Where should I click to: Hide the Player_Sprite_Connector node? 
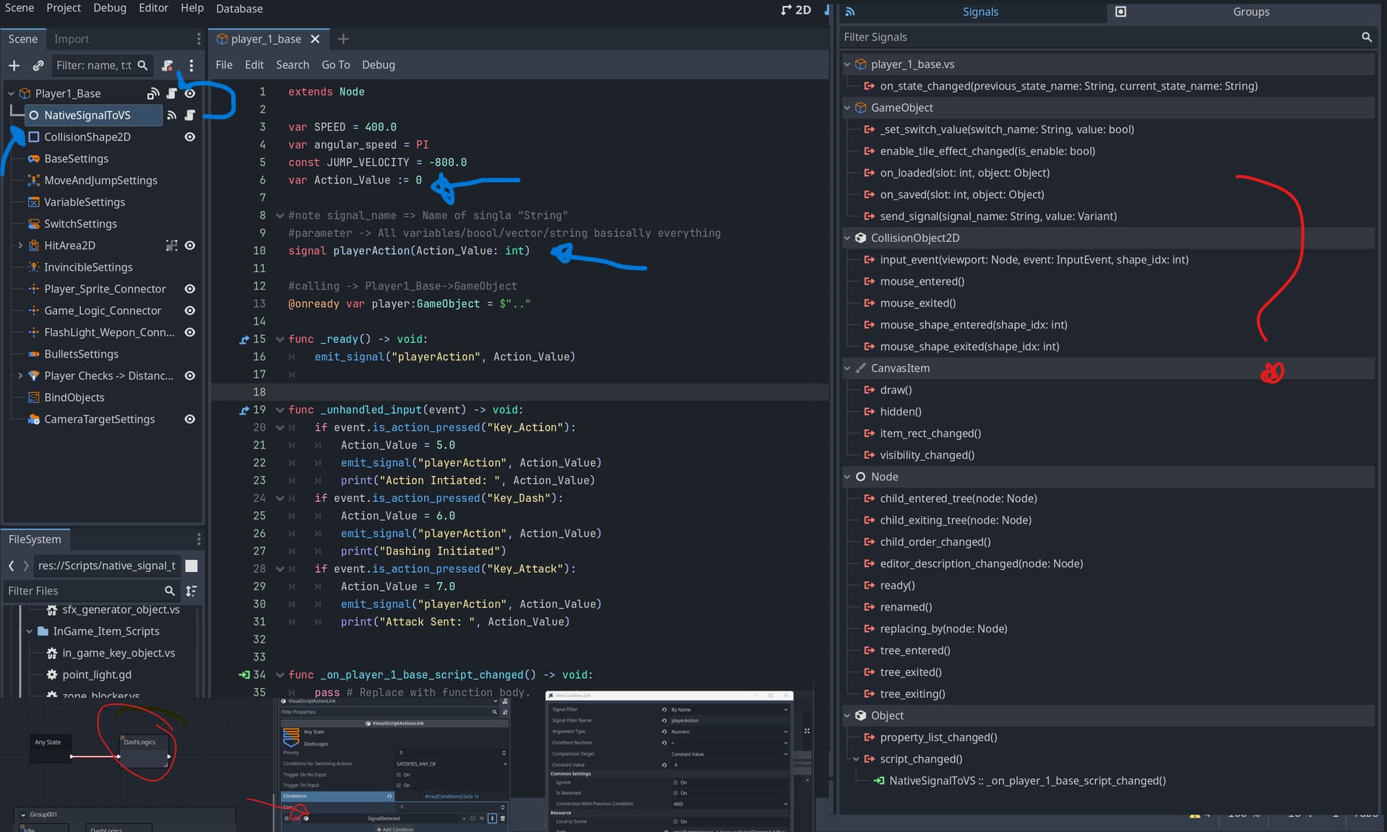point(190,289)
